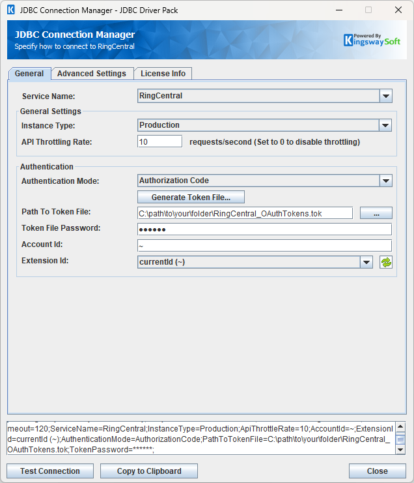Open the License Info tab
The image size is (414, 483).
coord(163,74)
